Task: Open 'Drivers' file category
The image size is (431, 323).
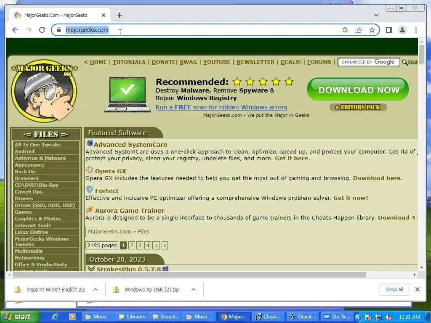Action: pyautogui.click(x=24, y=199)
